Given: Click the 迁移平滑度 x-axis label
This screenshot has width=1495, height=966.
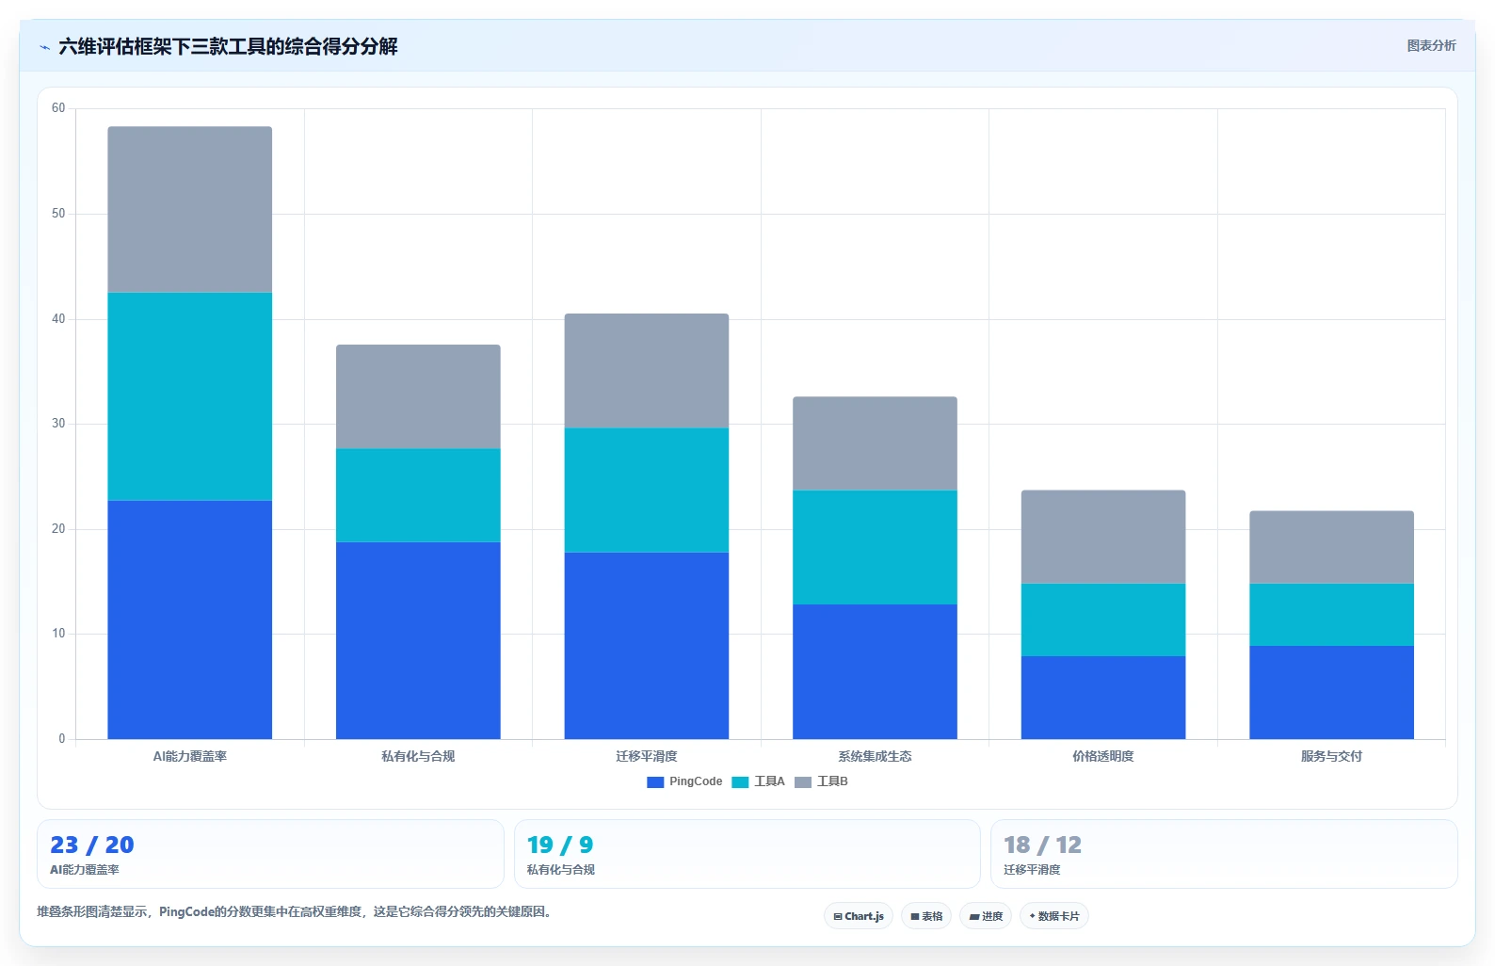Looking at the screenshot, I should [x=647, y=756].
